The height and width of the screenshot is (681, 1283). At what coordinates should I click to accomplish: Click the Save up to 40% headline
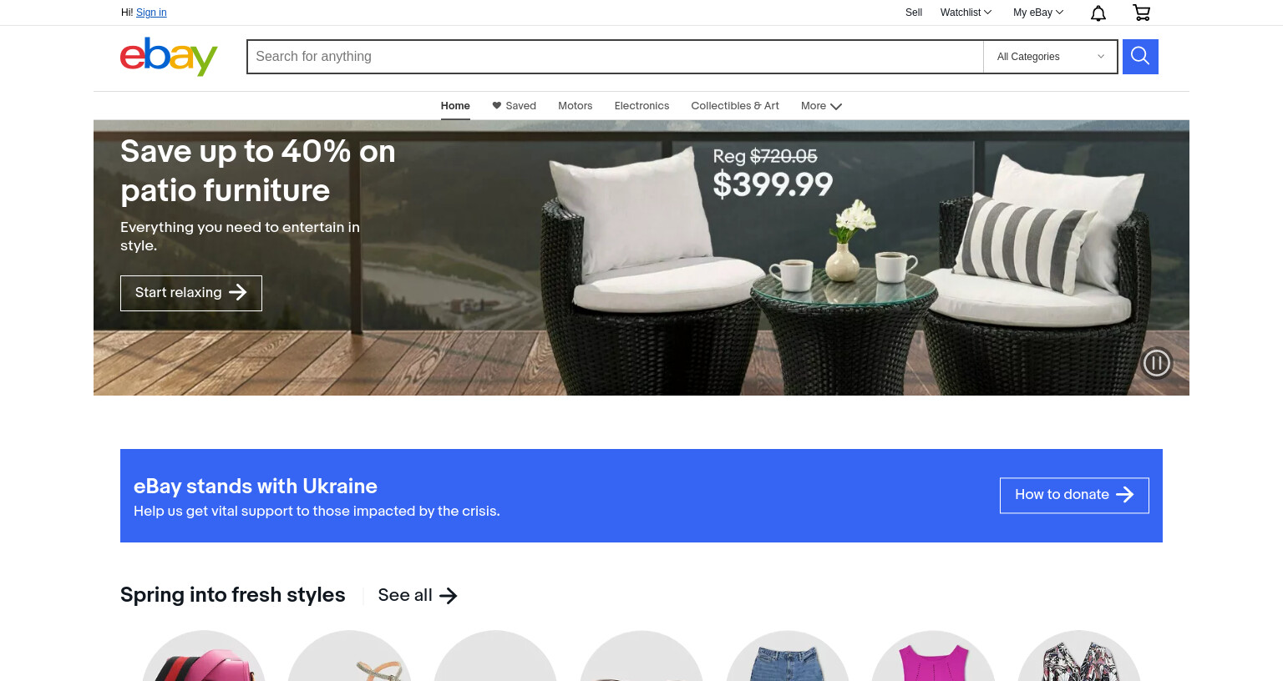(x=258, y=171)
